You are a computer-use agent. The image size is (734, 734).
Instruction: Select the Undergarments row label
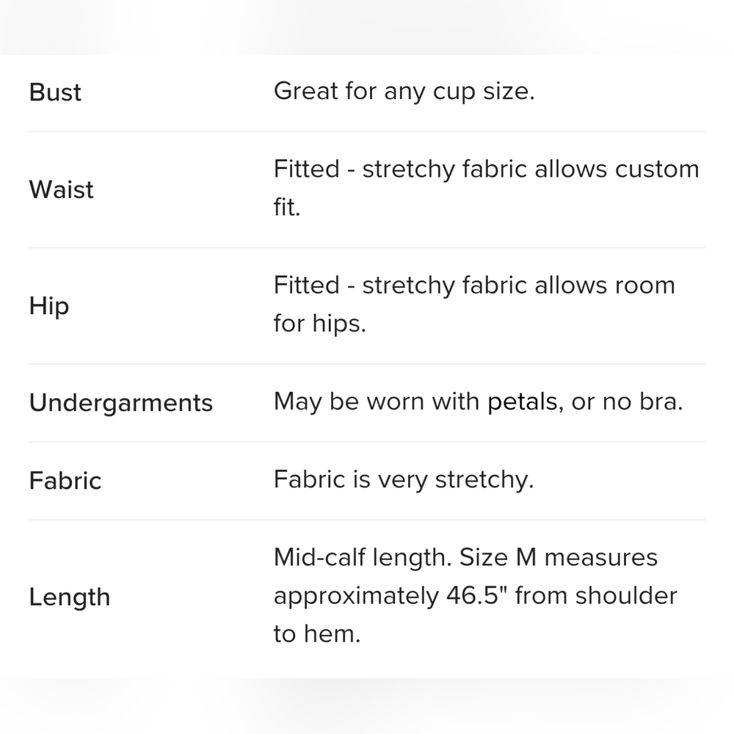(121, 403)
